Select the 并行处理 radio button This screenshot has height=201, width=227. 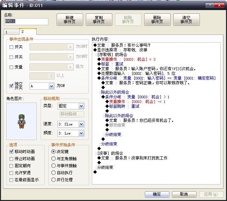tap(53, 180)
